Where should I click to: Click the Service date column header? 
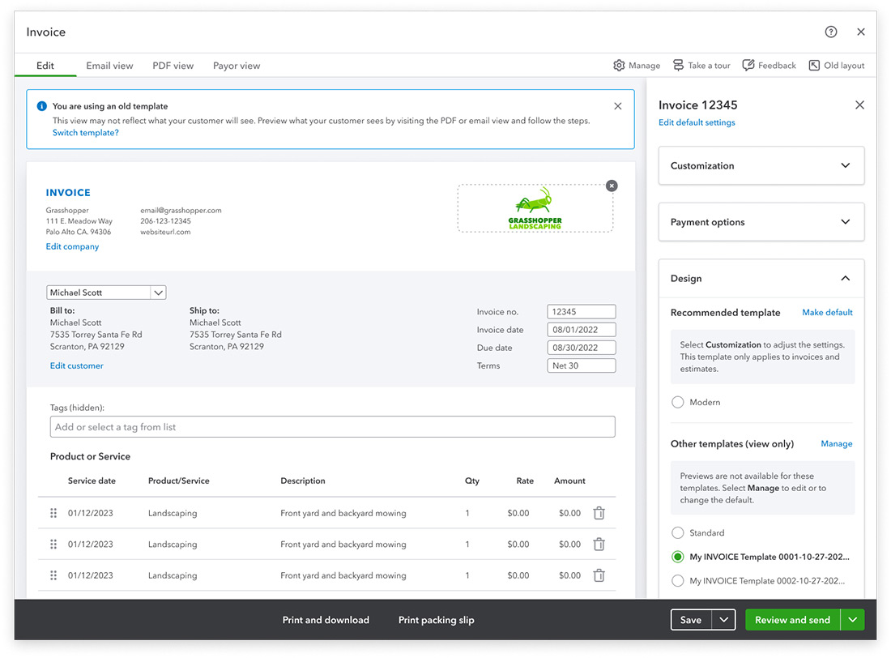click(92, 481)
